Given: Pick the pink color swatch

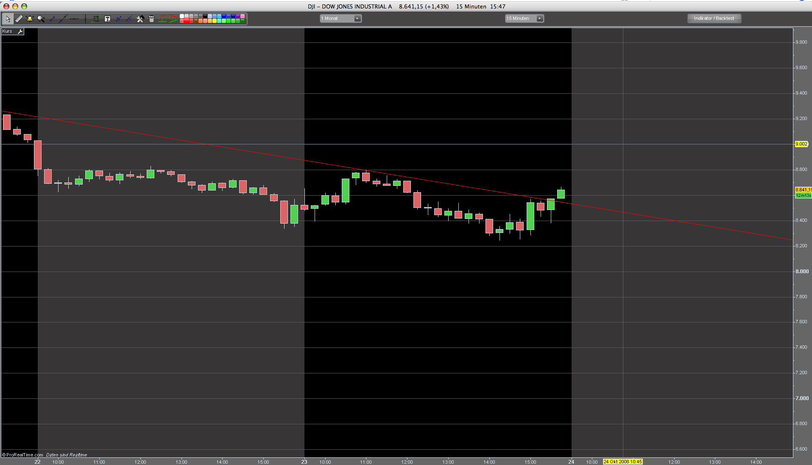Looking at the screenshot, I should 243,16.
